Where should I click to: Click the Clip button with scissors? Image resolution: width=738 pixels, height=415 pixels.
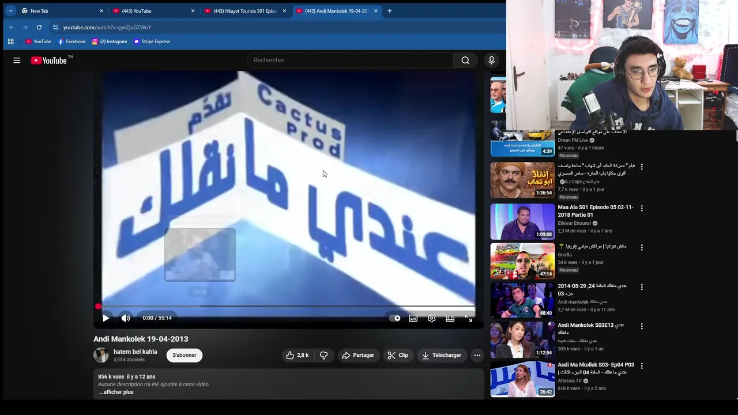tap(398, 356)
